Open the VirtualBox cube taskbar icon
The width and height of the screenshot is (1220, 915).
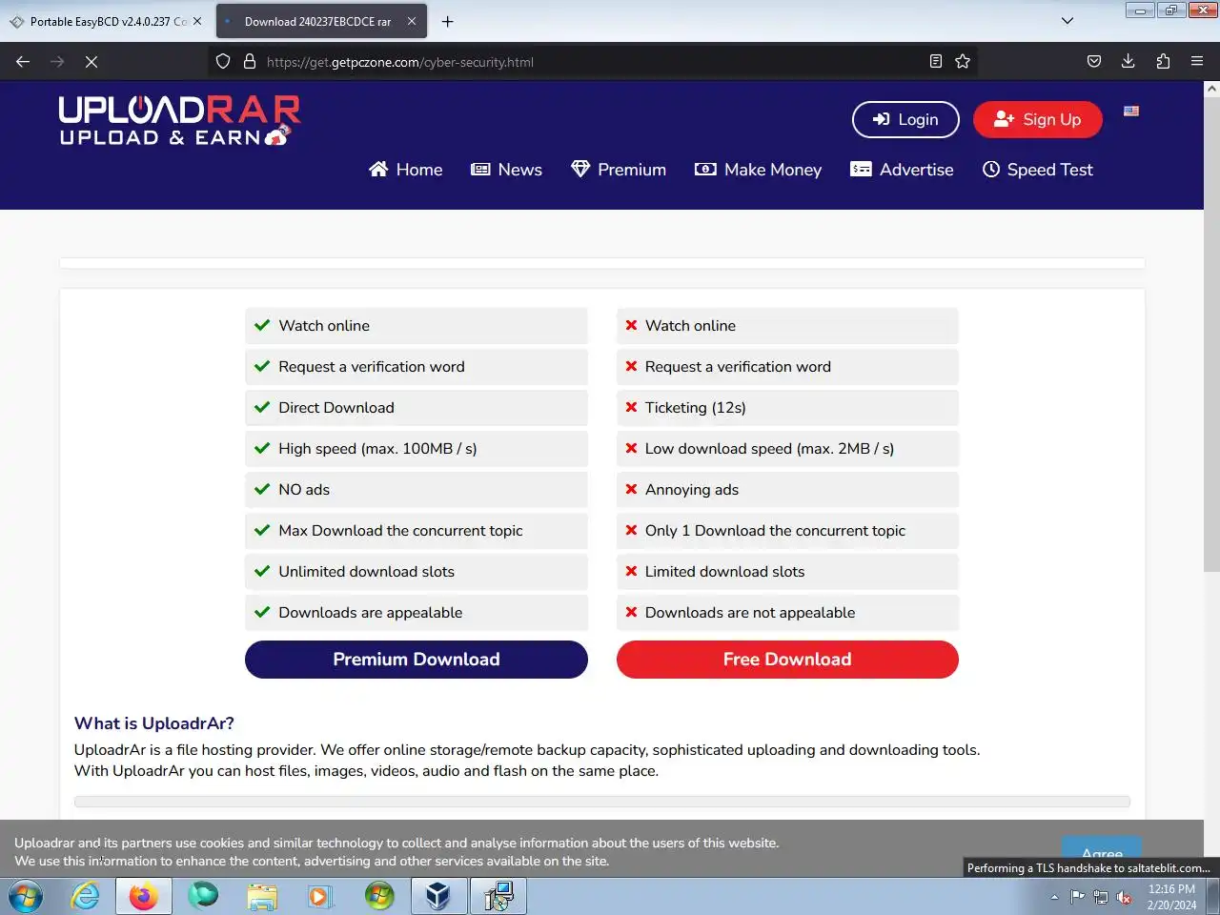437,897
